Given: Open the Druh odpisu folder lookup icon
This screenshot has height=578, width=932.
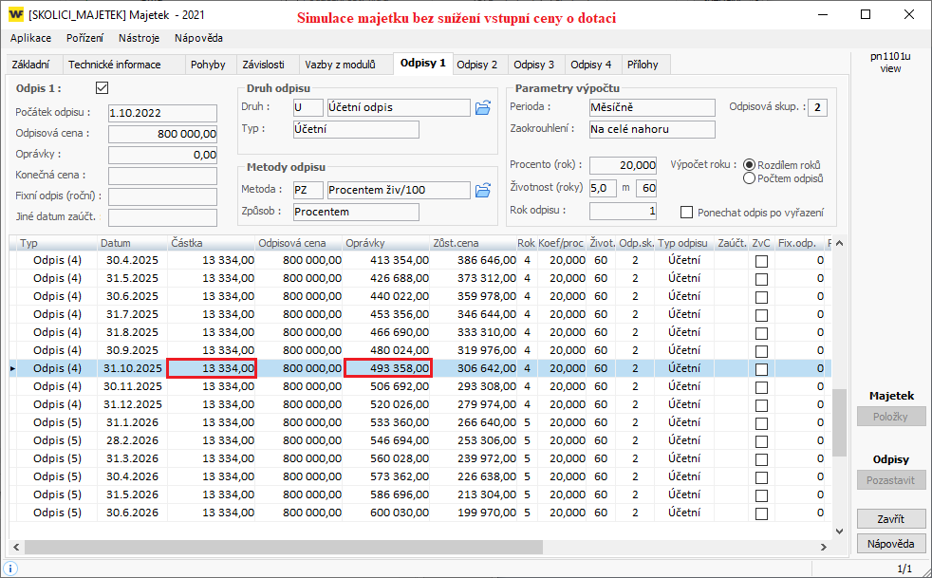Looking at the screenshot, I should pyautogui.click(x=483, y=107).
